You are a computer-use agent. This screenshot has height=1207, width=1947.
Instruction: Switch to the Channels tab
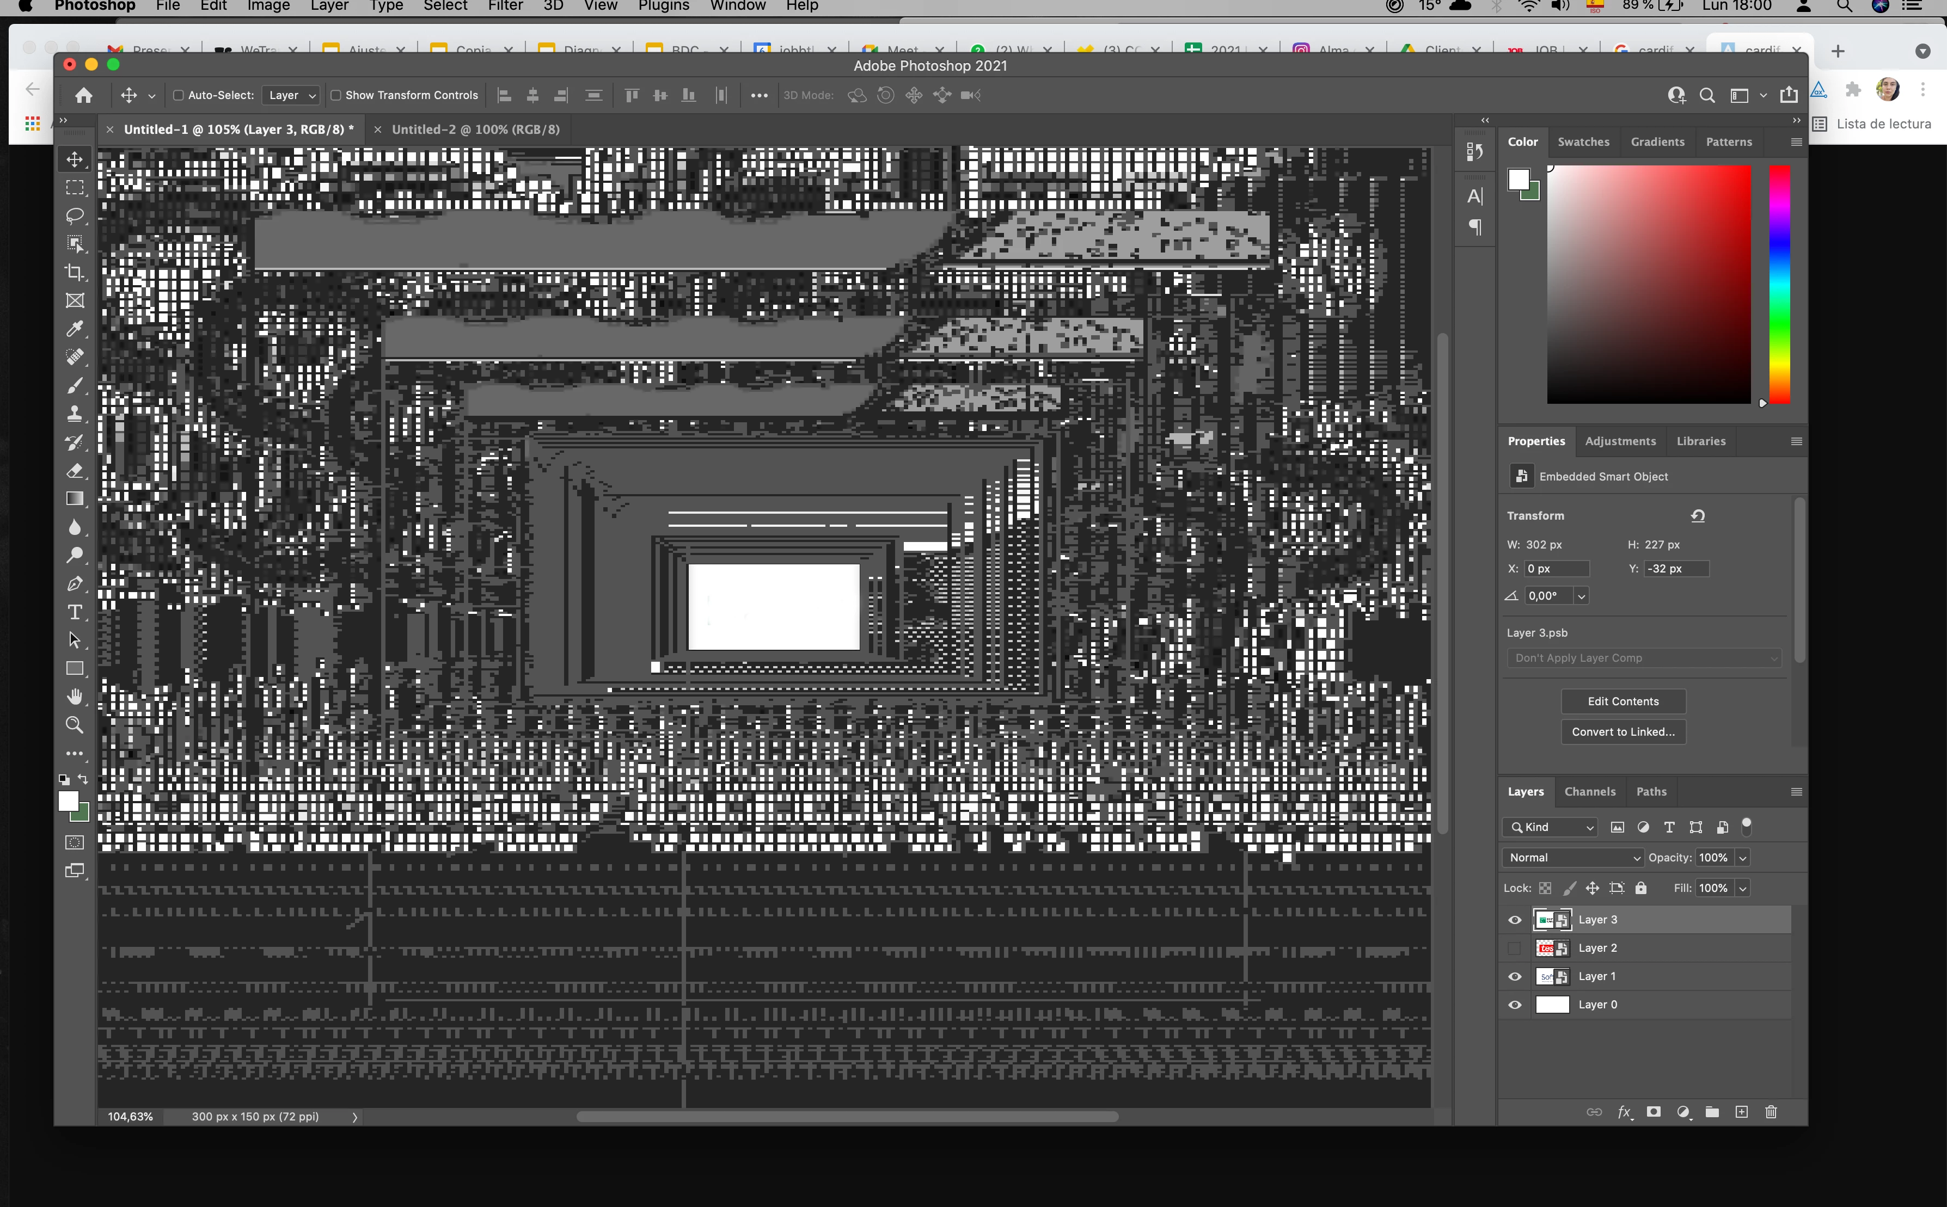(x=1589, y=791)
